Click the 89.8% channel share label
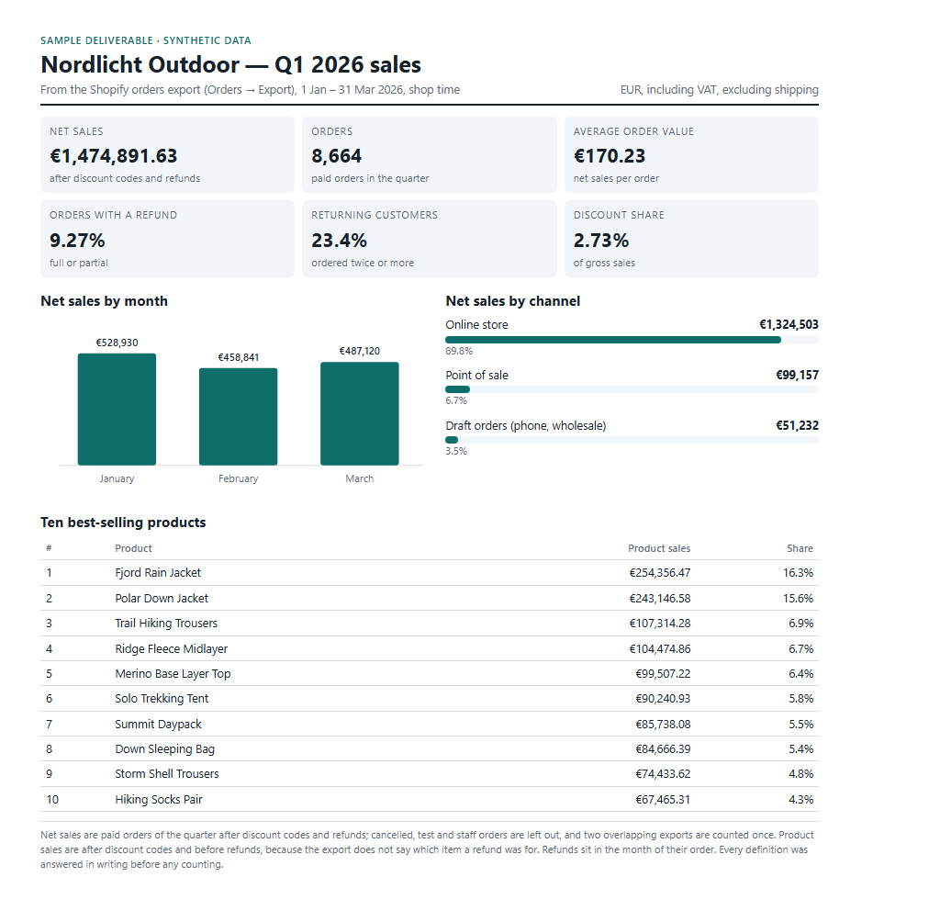 (x=459, y=351)
